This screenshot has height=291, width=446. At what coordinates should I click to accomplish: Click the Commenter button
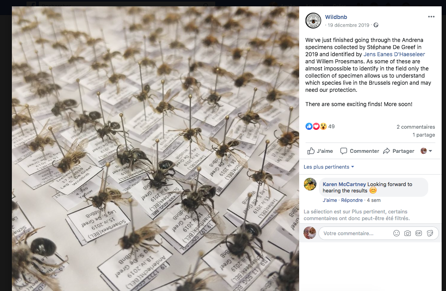click(x=359, y=151)
